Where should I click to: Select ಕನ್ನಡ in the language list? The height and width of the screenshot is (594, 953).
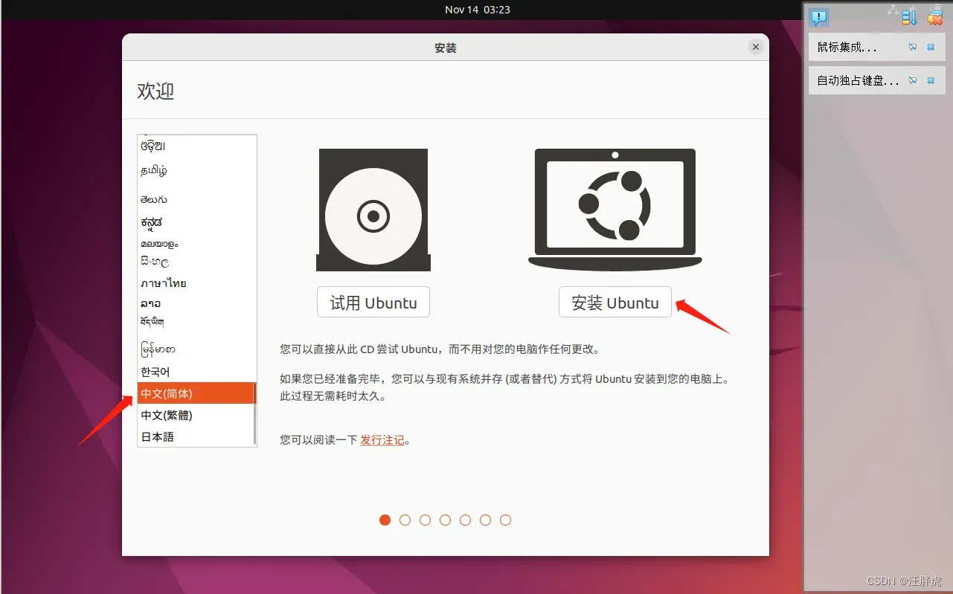tap(196, 222)
